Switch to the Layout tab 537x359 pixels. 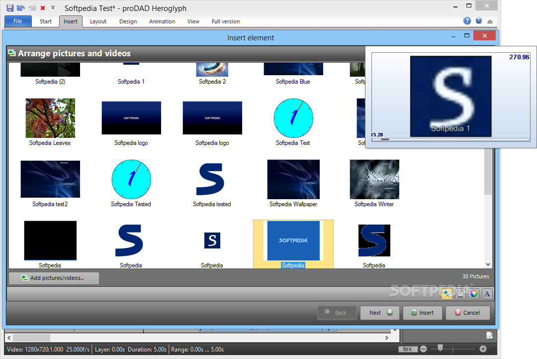pos(98,21)
